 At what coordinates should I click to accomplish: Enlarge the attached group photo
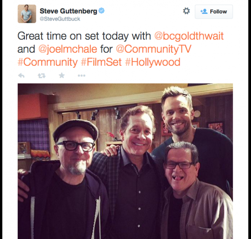tap(125, 161)
